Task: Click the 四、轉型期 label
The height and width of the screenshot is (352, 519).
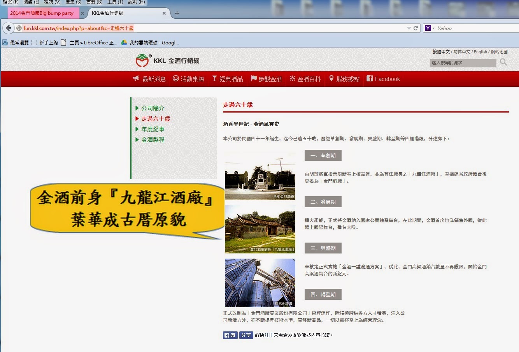Action: (323, 294)
